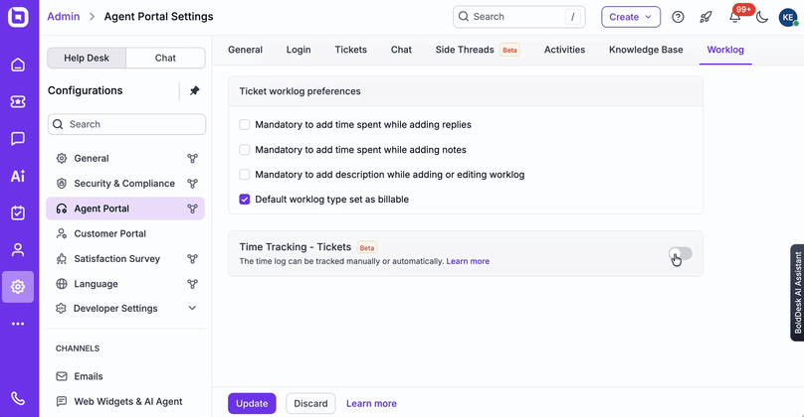Switch to the Side Threads tab

(x=467, y=50)
